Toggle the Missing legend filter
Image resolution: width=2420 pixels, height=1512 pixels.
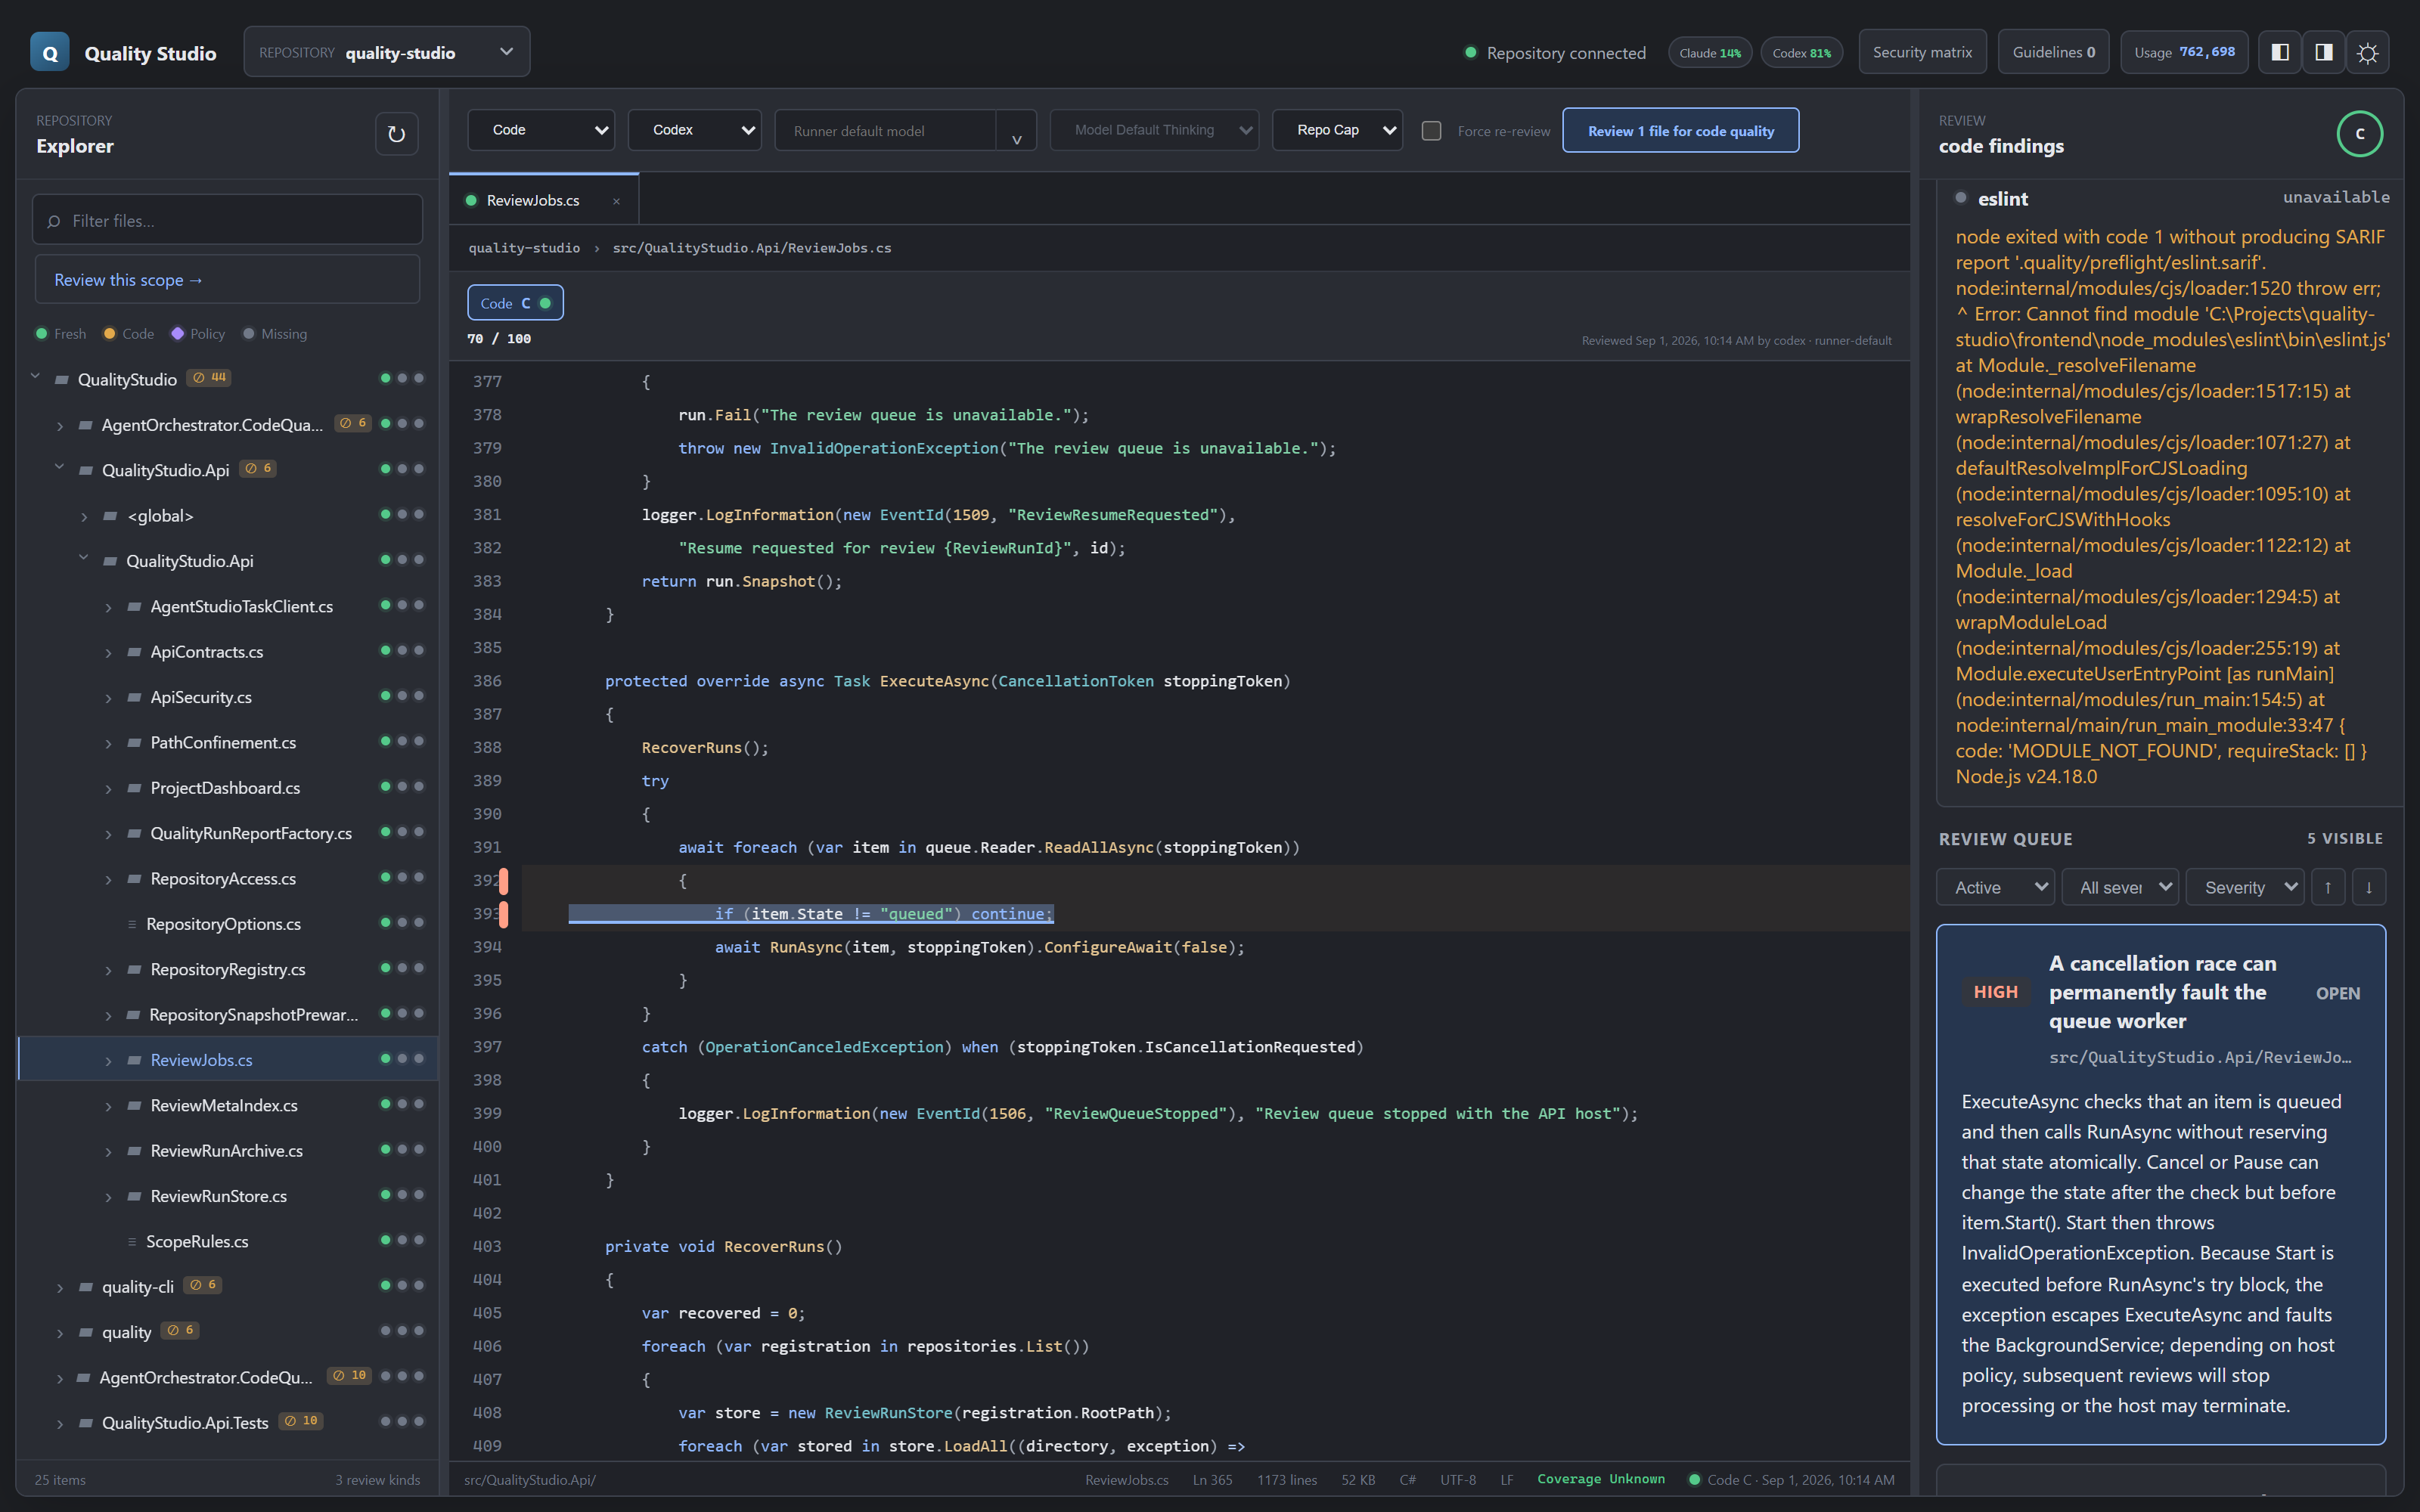pos(275,334)
